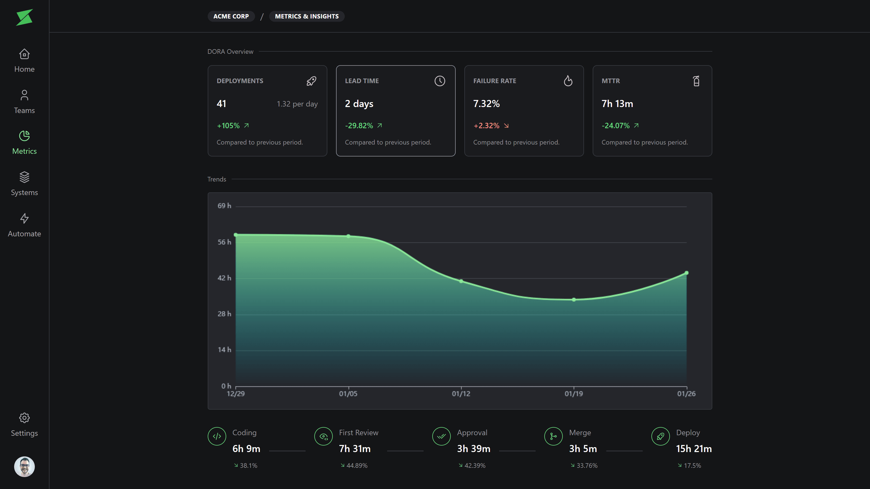Screen dimensions: 870x489
Task: Click the Approval double-check icon
Action: [x=442, y=436]
